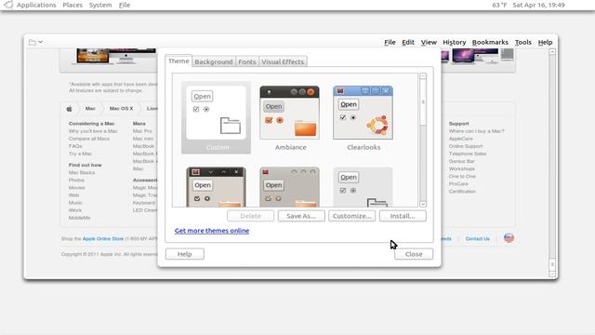Open the browser View menu
The image size is (595, 335).
[x=429, y=42]
